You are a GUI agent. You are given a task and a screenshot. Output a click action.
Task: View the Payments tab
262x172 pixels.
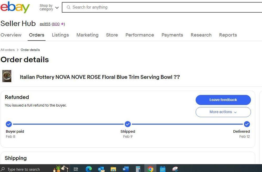click(x=172, y=35)
